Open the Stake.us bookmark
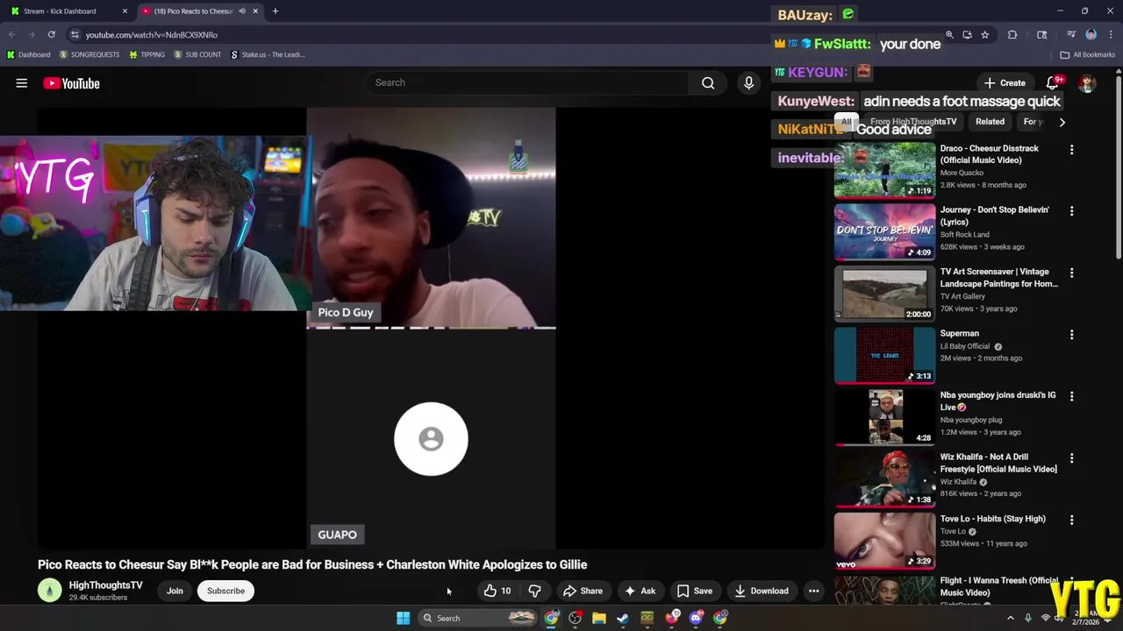This screenshot has width=1123, height=631. pos(268,54)
